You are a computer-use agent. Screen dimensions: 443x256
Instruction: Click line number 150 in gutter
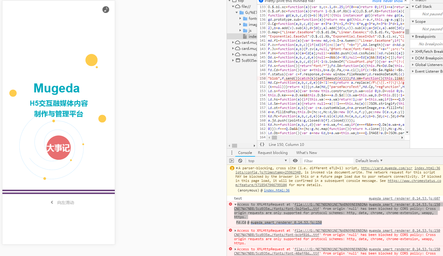[263, 78]
